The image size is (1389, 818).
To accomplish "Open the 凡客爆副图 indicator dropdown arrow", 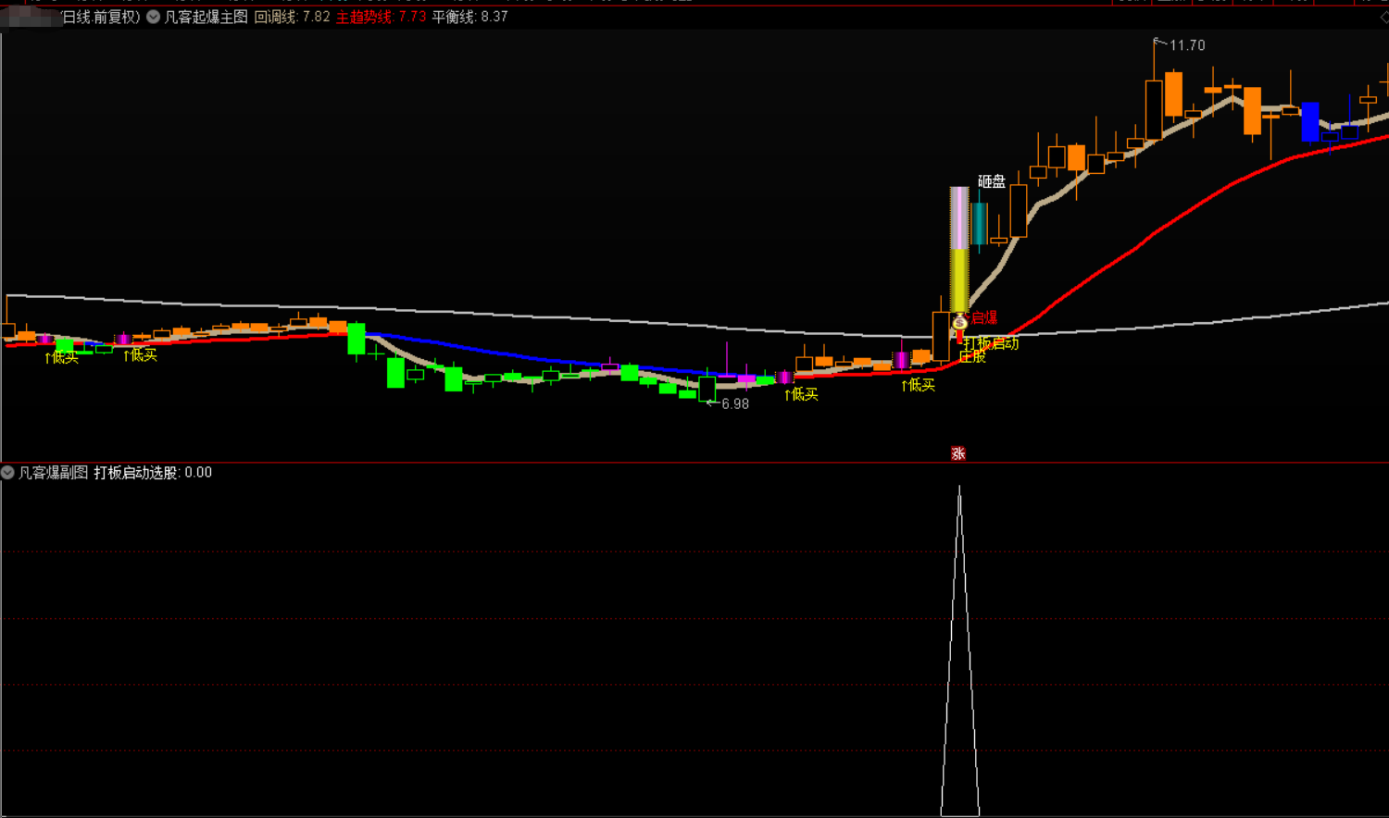I will [8, 473].
